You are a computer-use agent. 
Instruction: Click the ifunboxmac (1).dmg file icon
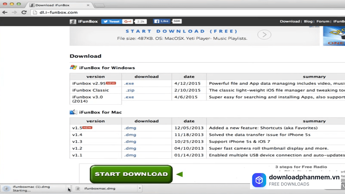point(6,188)
